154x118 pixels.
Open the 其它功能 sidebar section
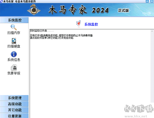(14, 110)
